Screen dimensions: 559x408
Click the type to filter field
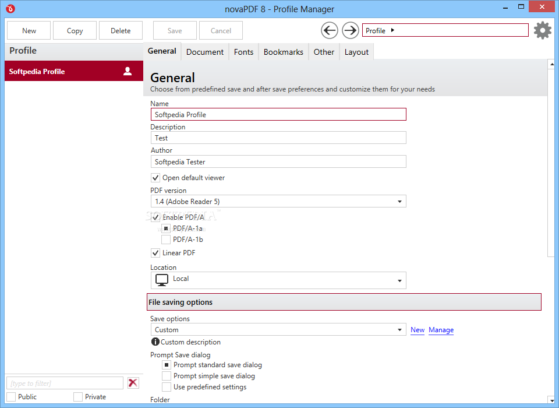pos(65,383)
